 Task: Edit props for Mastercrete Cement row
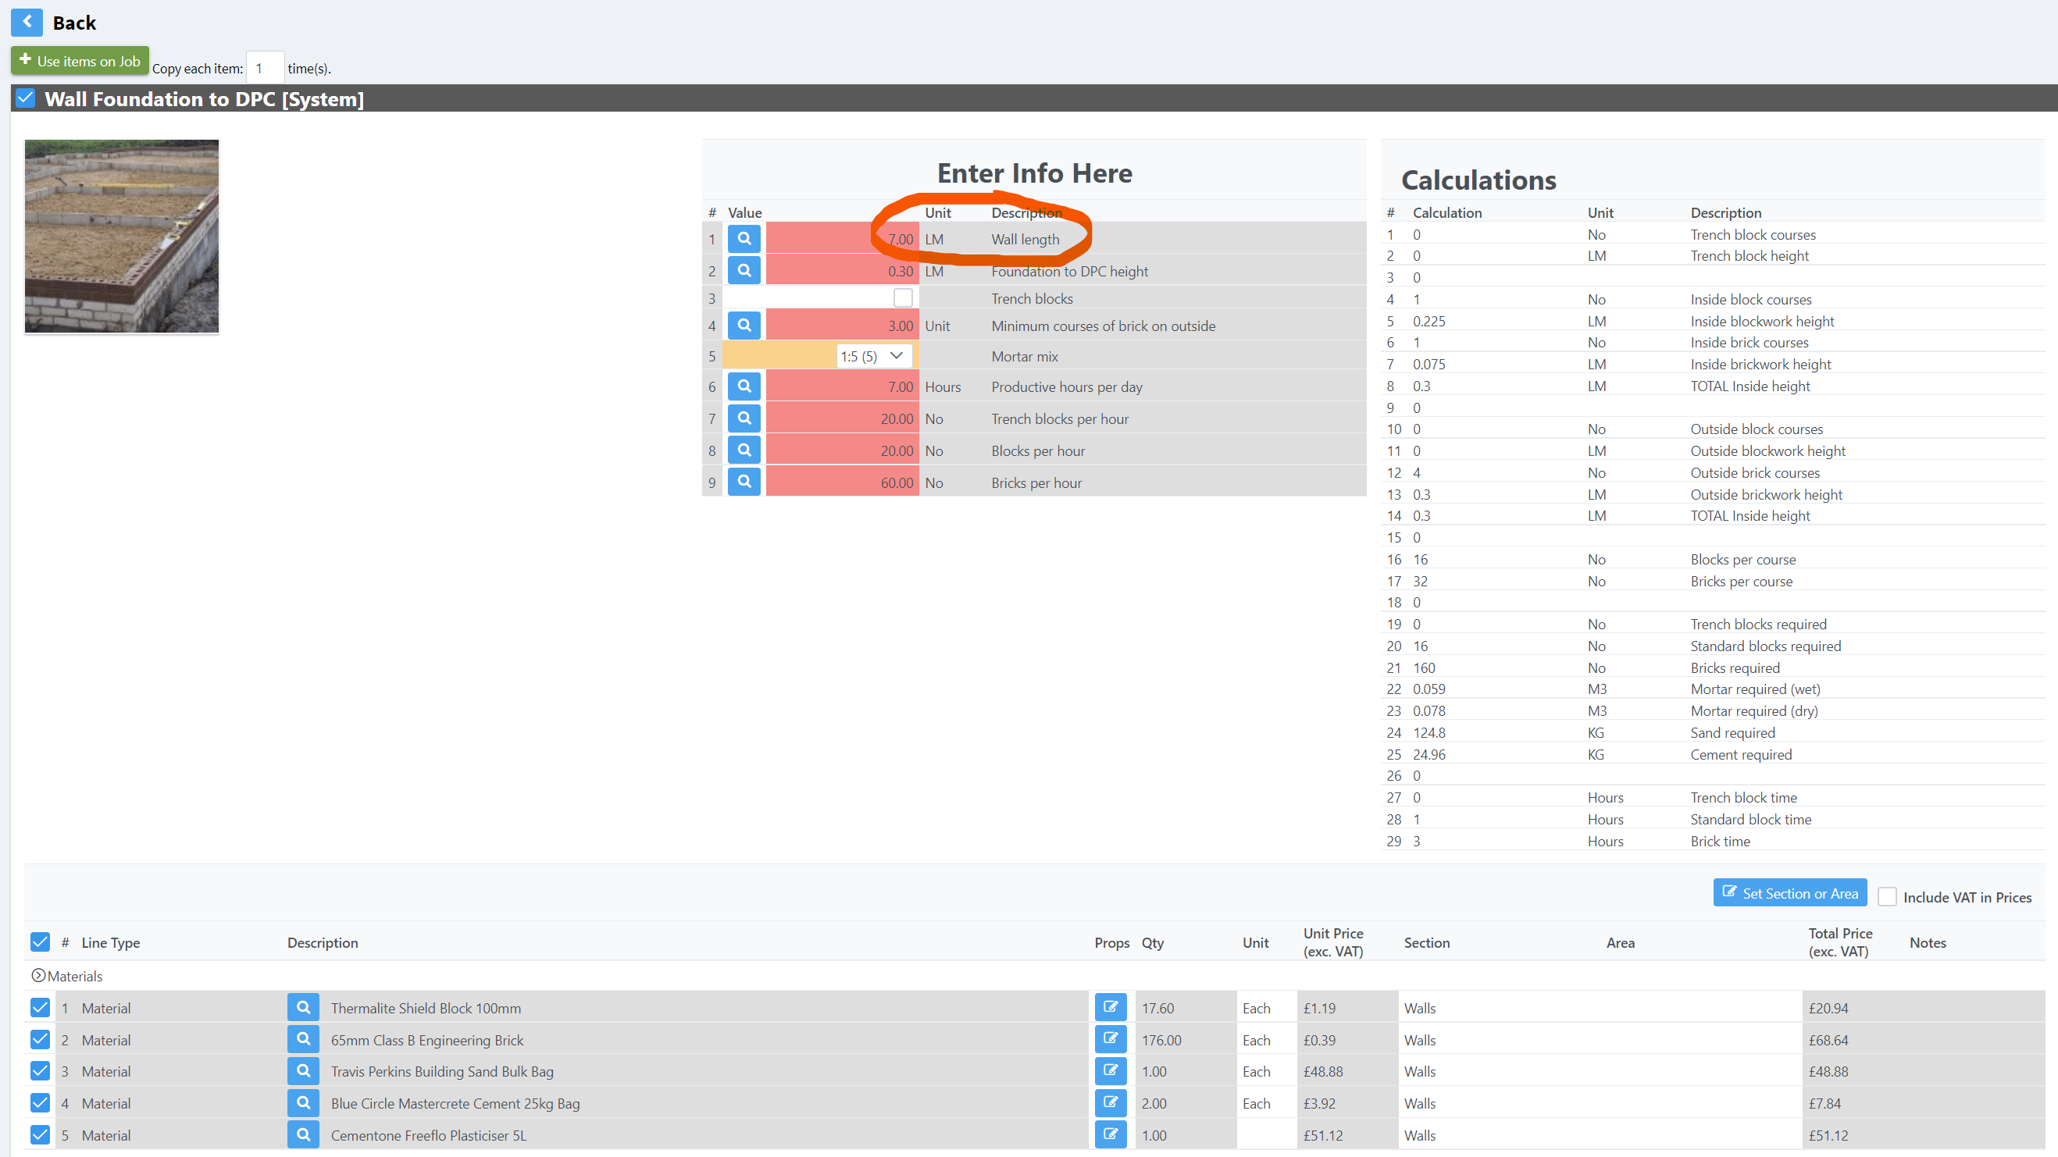pos(1111,1102)
